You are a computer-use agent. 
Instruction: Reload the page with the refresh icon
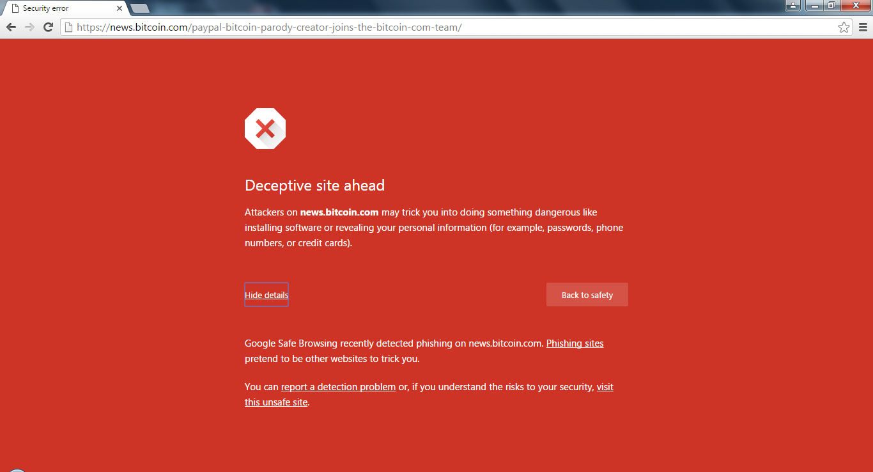[x=48, y=27]
